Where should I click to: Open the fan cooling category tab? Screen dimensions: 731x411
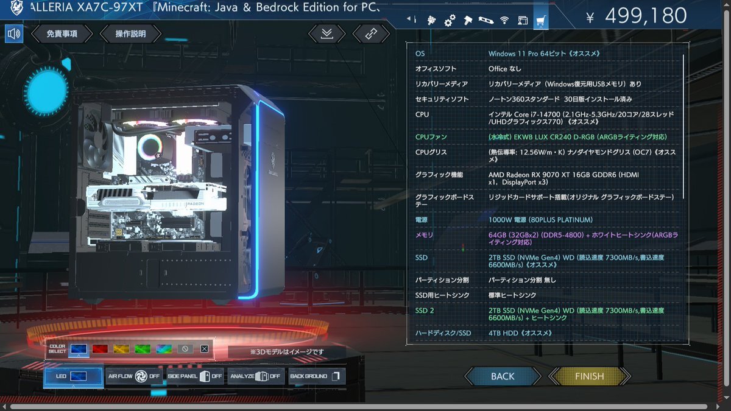coord(432,20)
